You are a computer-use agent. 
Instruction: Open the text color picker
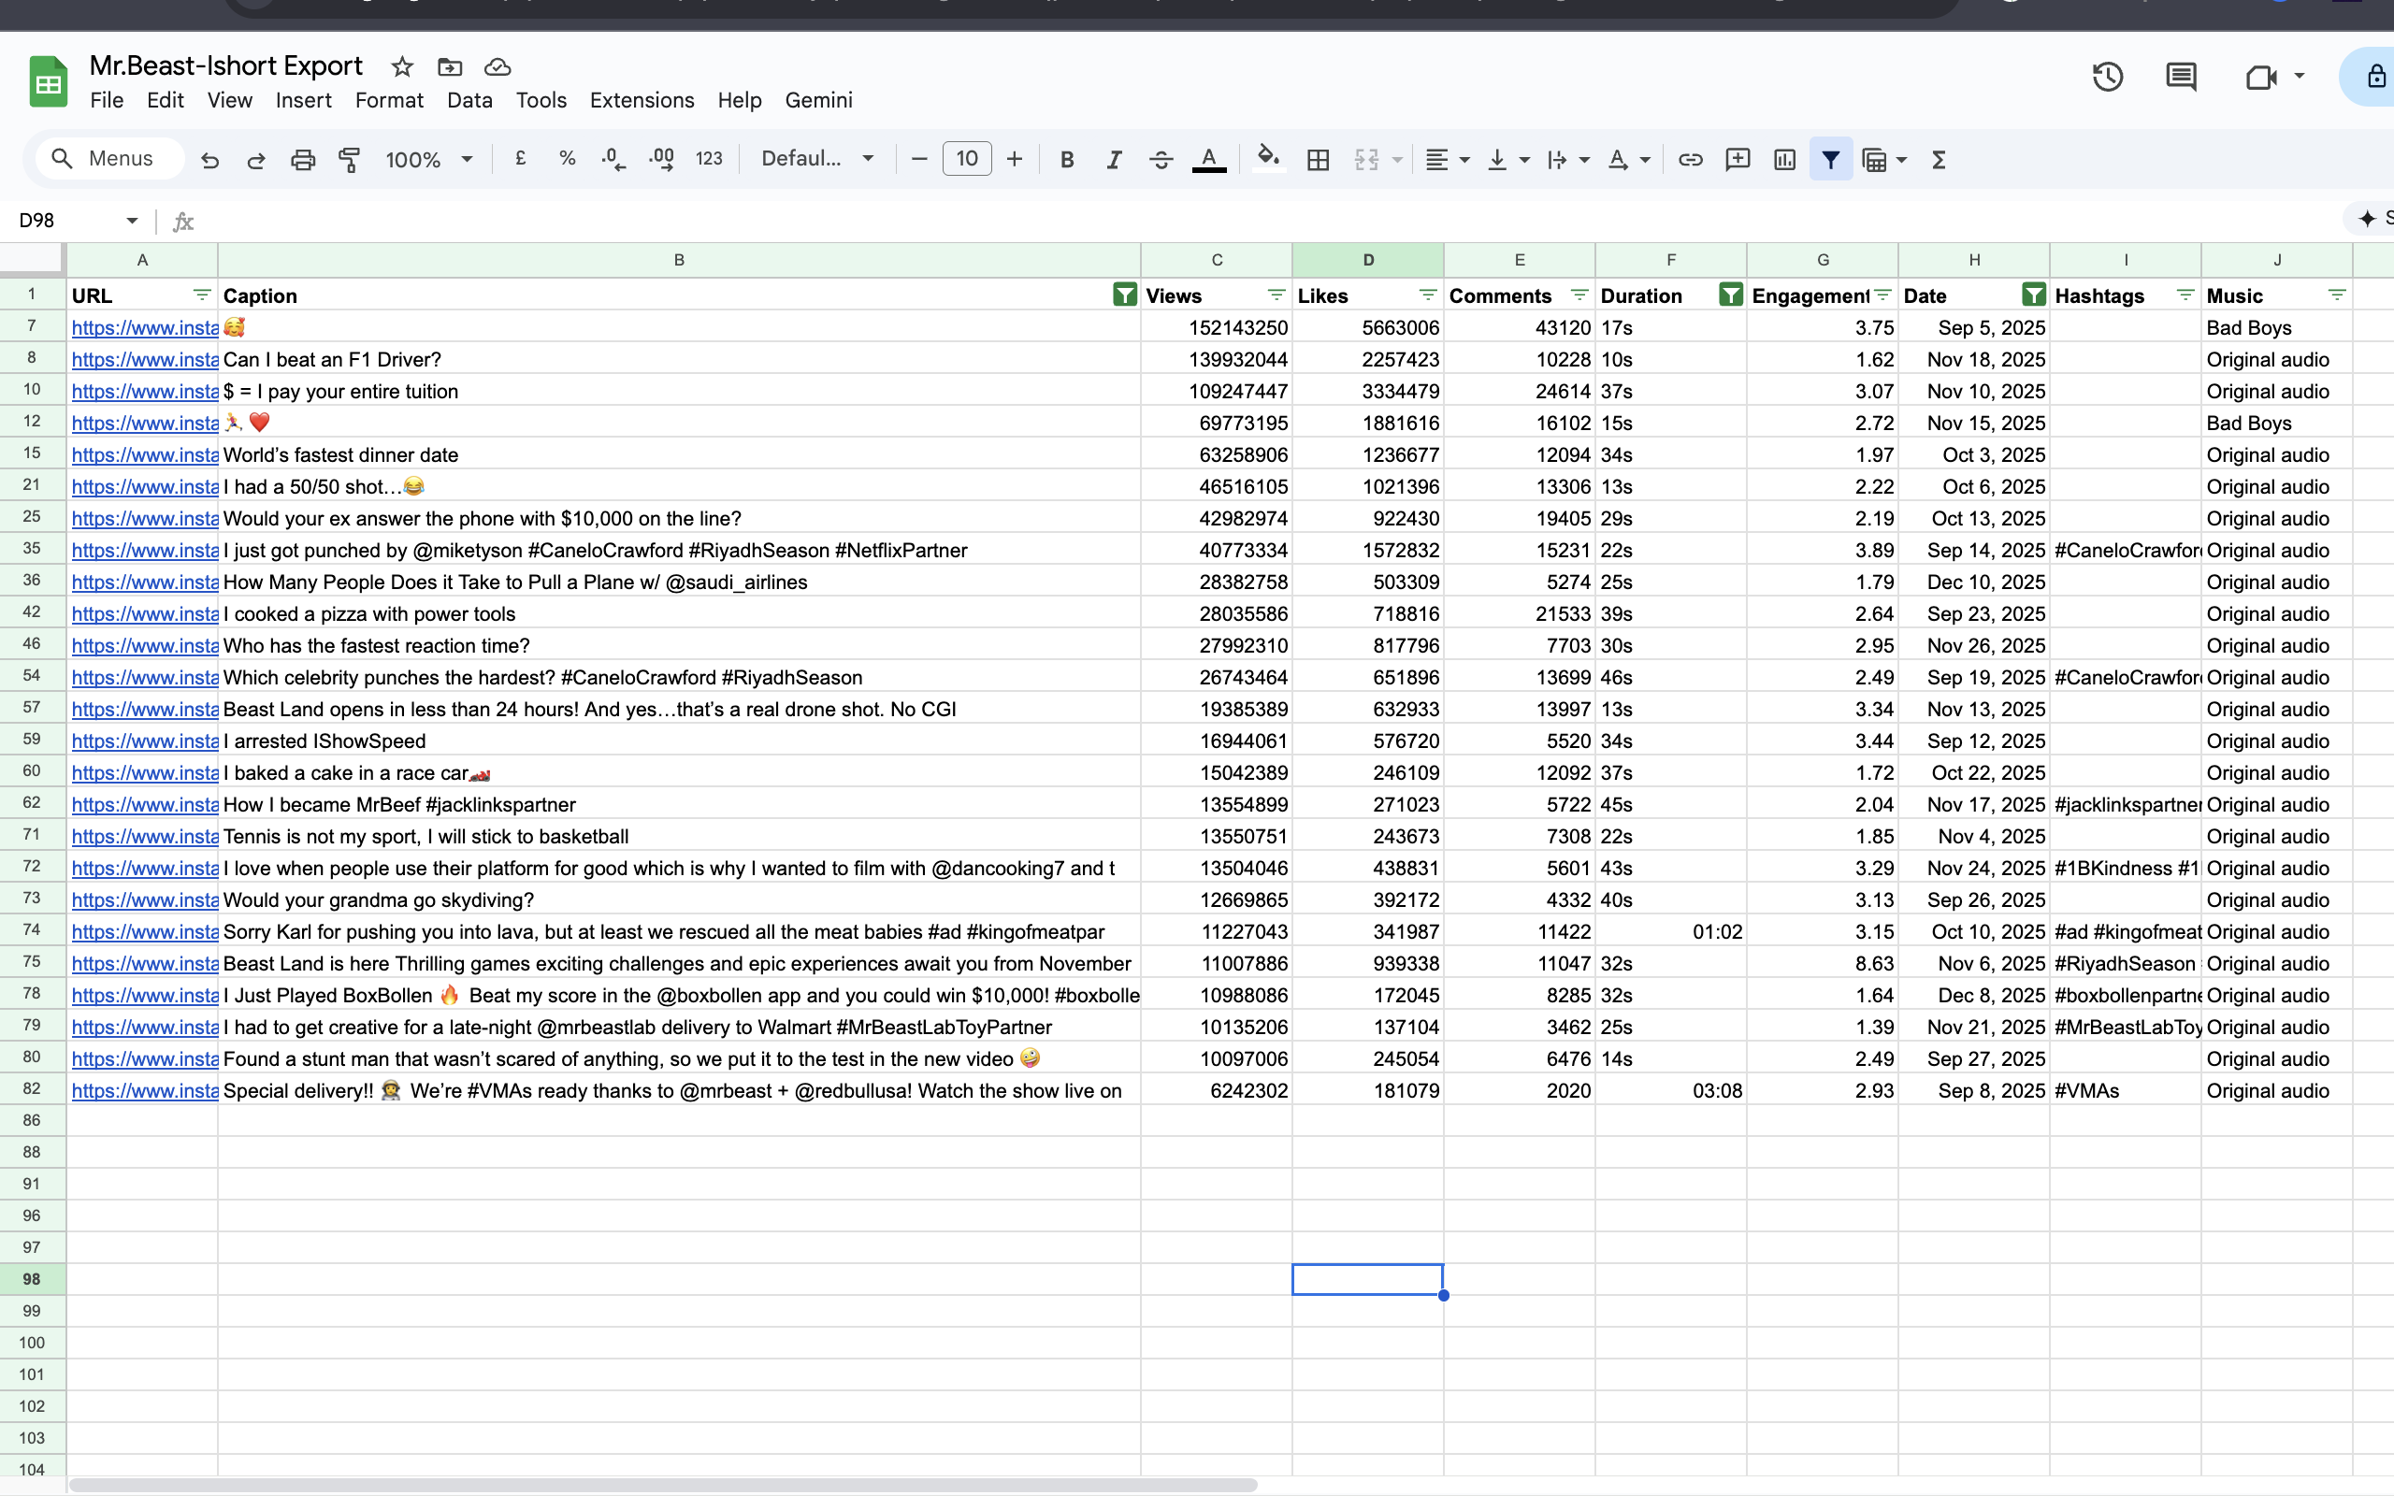pos(1209,159)
